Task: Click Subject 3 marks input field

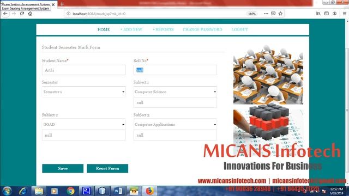Action: click(x=175, y=135)
